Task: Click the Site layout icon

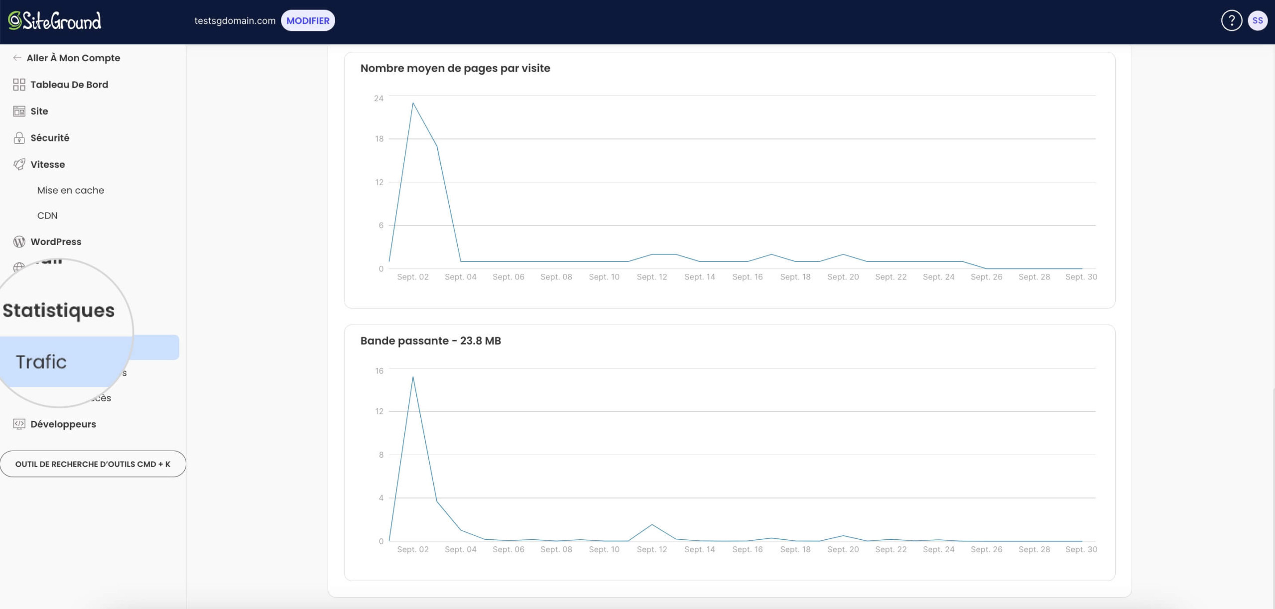Action: tap(19, 111)
